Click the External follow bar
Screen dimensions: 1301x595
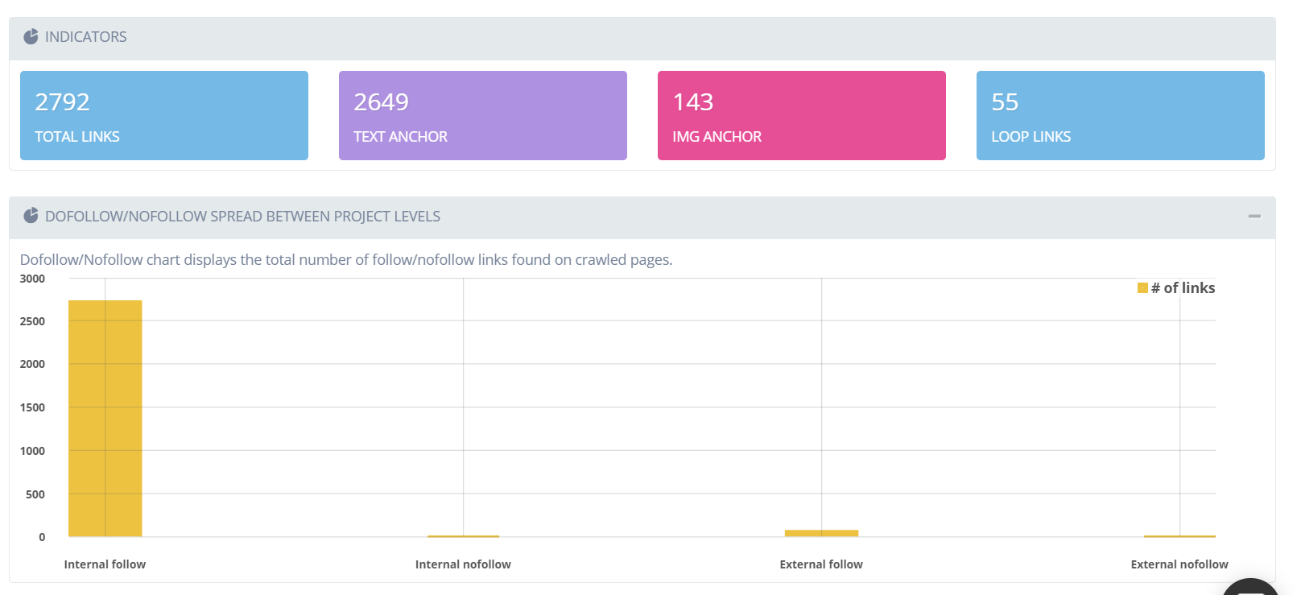point(821,533)
